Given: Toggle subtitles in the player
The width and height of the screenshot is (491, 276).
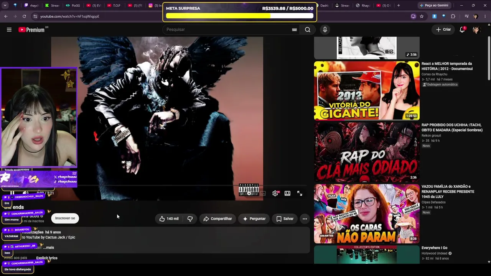Looking at the screenshot, I should coord(263,194).
